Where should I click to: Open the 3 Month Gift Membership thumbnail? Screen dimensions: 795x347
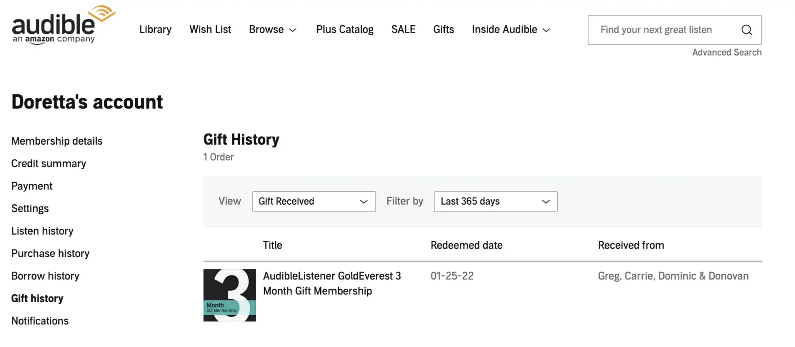[x=230, y=295]
